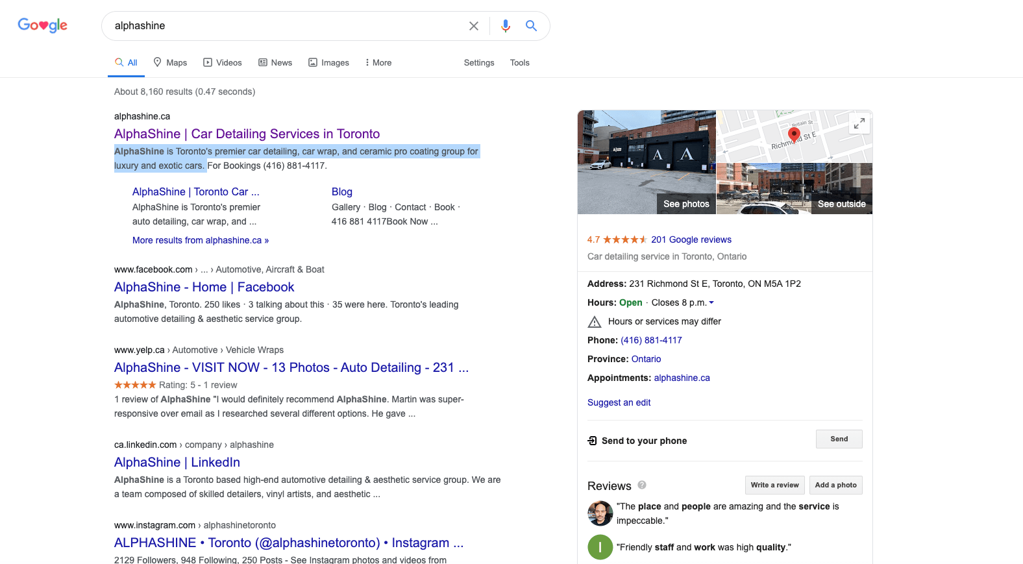The height and width of the screenshot is (564, 1023).
Task: Switch to the Videos tab
Action: click(x=223, y=63)
